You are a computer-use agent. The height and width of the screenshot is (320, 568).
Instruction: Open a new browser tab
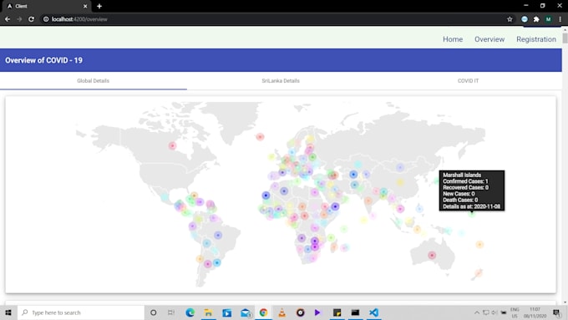point(99,6)
